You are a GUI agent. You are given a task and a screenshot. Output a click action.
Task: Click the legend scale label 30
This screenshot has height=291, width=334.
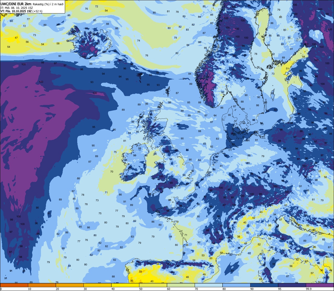[85, 289]
